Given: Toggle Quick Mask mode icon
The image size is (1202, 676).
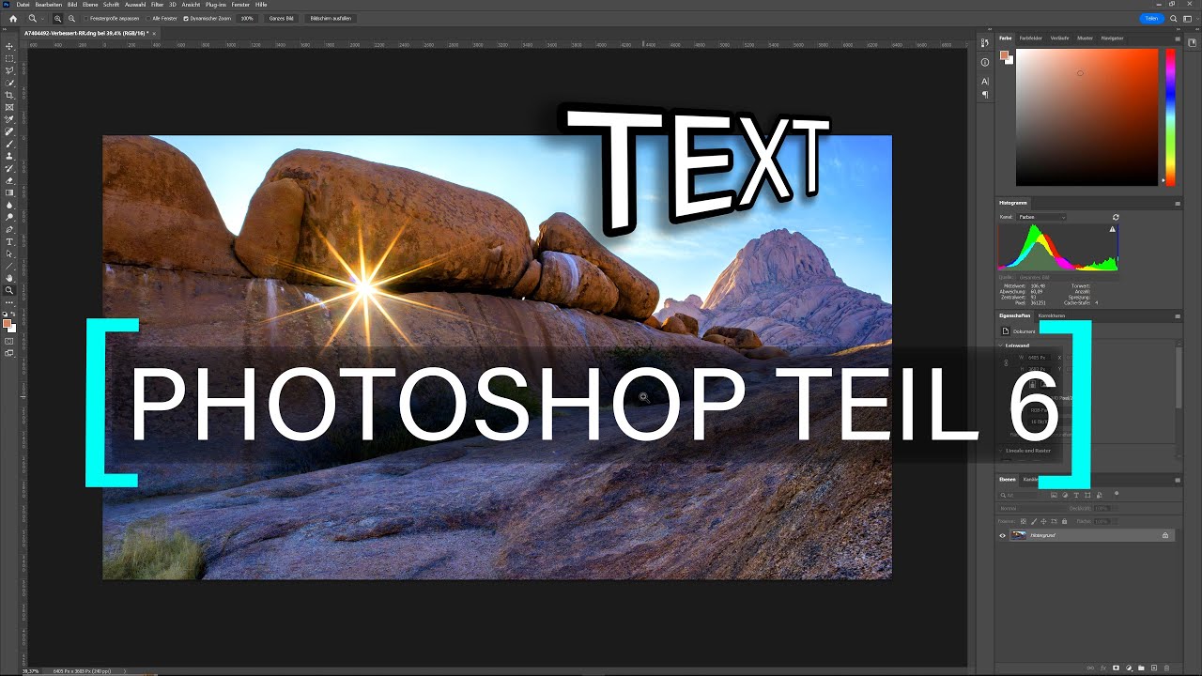Looking at the screenshot, I should [9, 341].
